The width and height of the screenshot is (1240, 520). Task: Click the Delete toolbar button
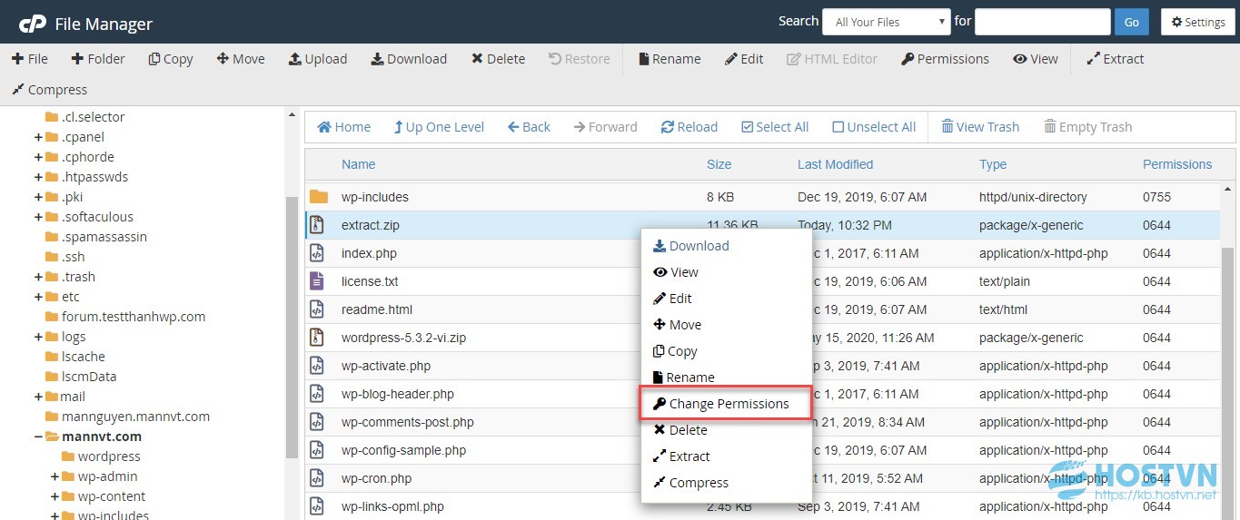pyautogui.click(x=498, y=58)
